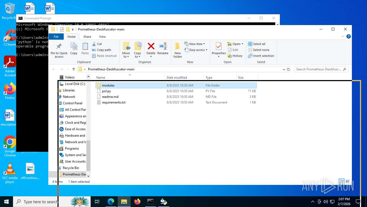The height and width of the screenshot is (207, 367).
Task: Sort by Name column header
Action: [x=130, y=77]
